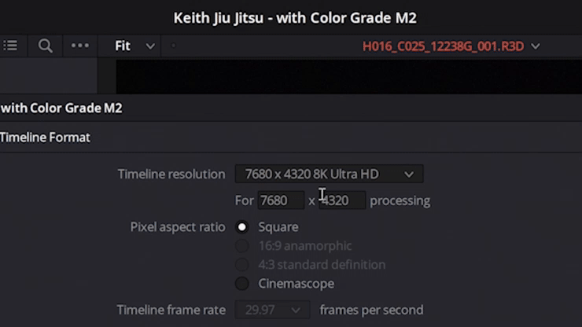Click the 7680 width input field
The width and height of the screenshot is (582, 327).
[x=281, y=200]
